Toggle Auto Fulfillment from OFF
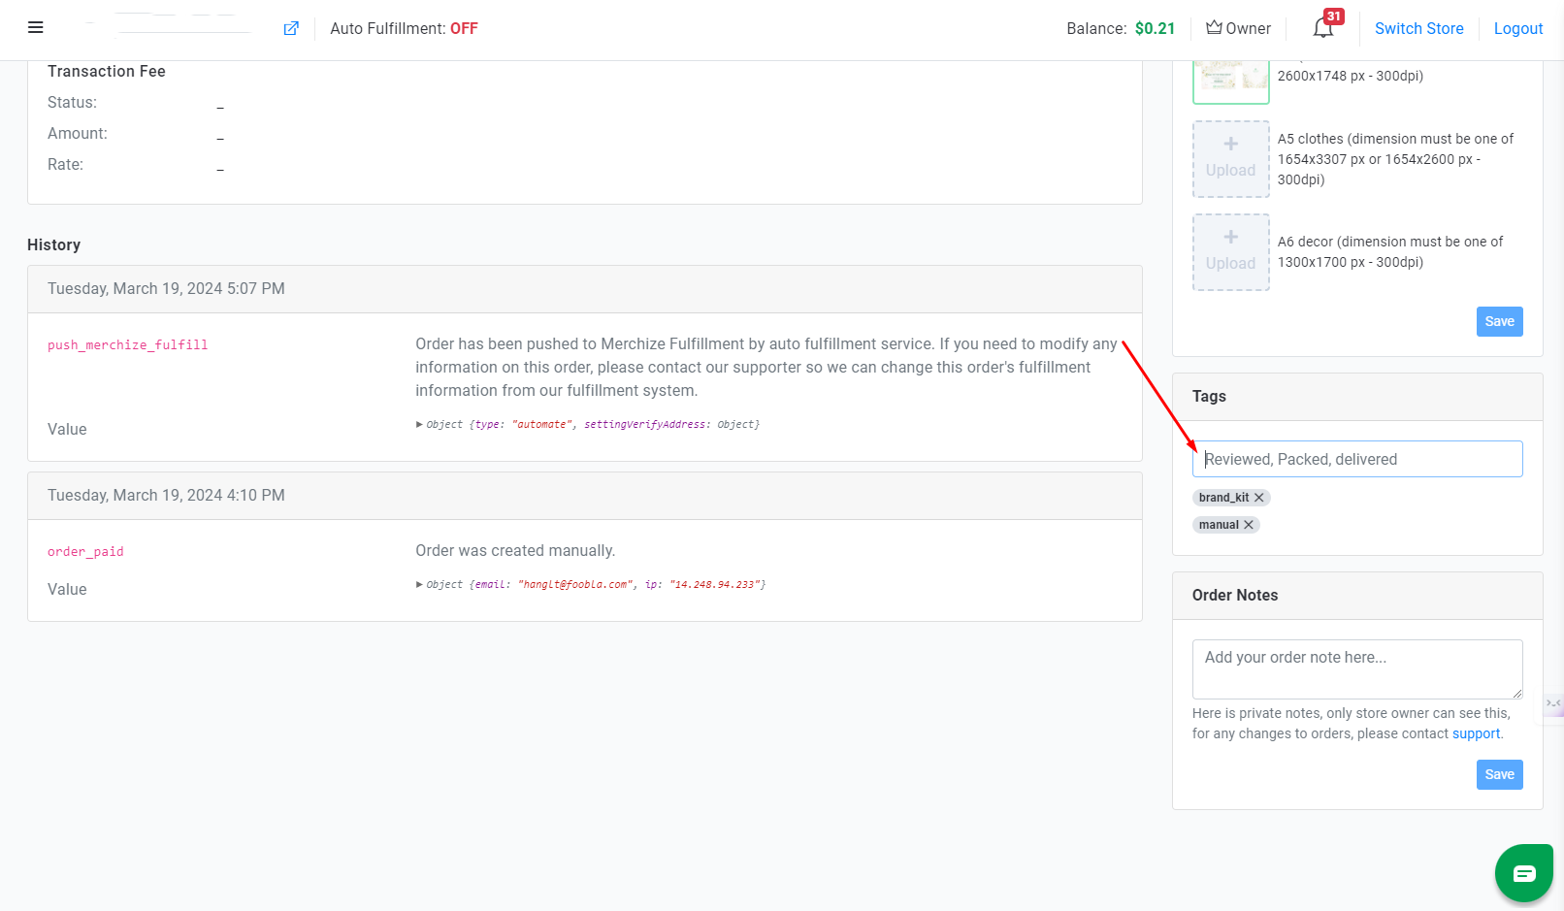Viewport: 1564px width, 911px height. pos(464,28)
